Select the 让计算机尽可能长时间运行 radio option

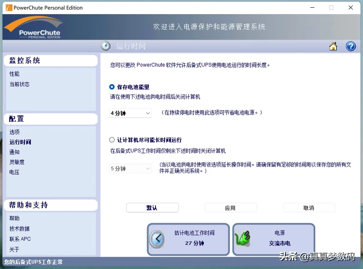coord(112,140)
